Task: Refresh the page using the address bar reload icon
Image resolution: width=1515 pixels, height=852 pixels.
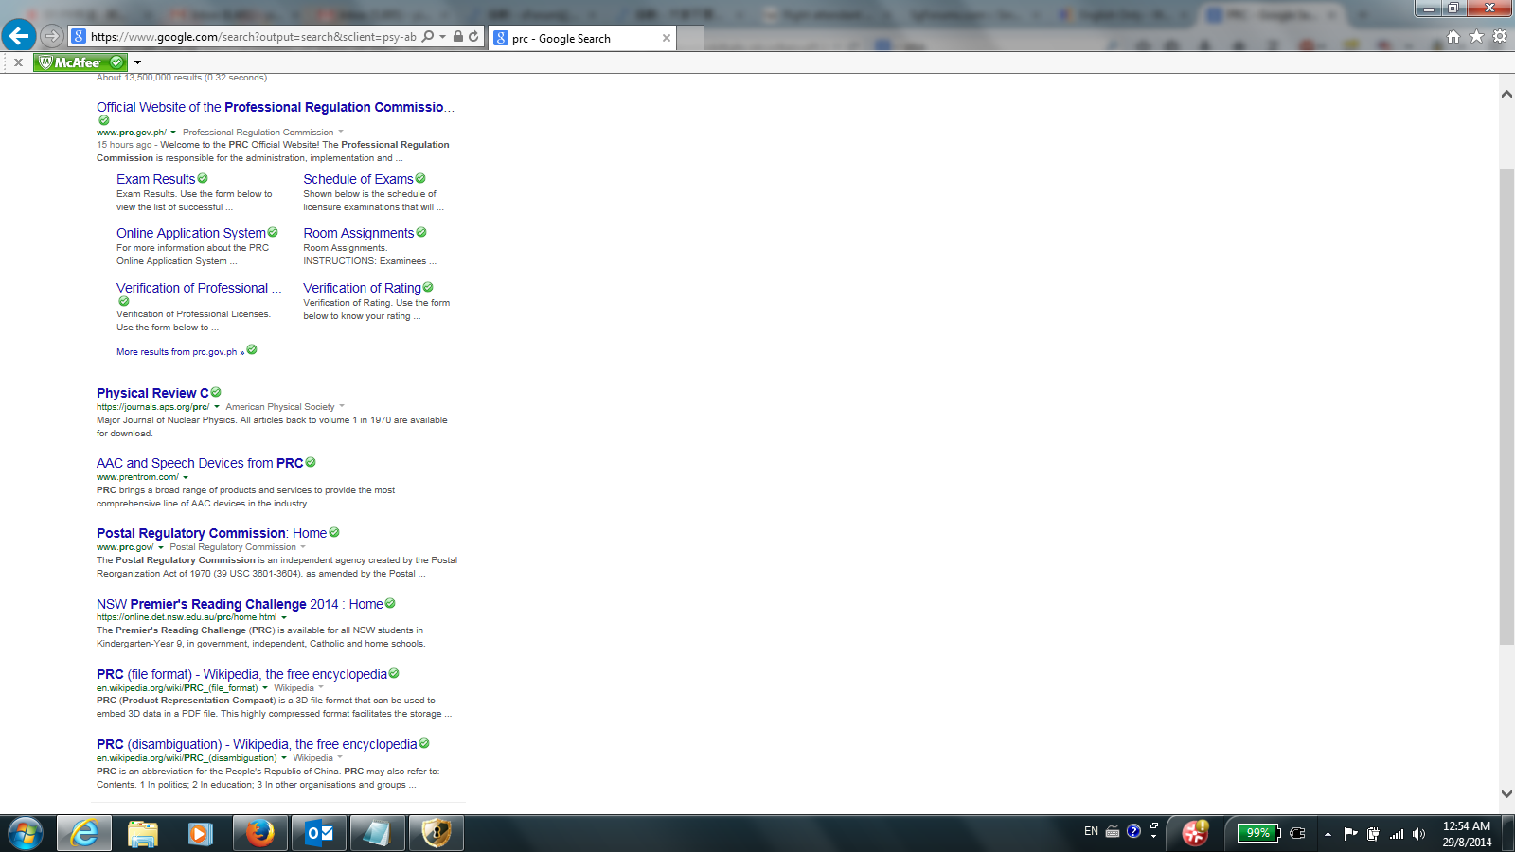Action: 473,37
